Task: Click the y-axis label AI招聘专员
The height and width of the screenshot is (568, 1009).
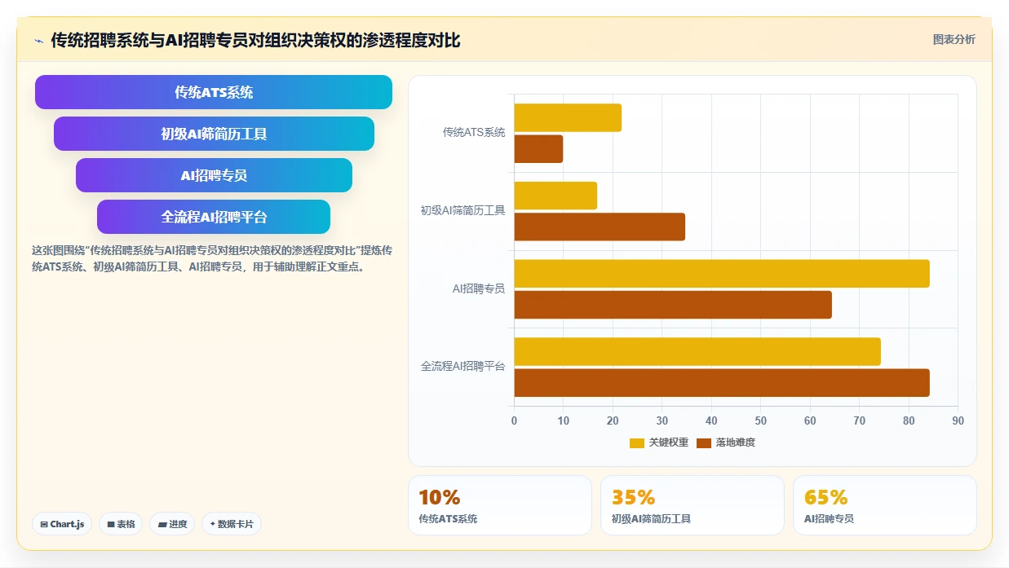Action: [479, 288]
